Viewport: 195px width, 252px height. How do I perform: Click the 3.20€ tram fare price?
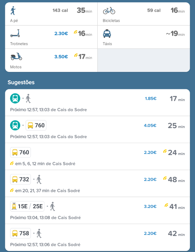tap(150, 206)
